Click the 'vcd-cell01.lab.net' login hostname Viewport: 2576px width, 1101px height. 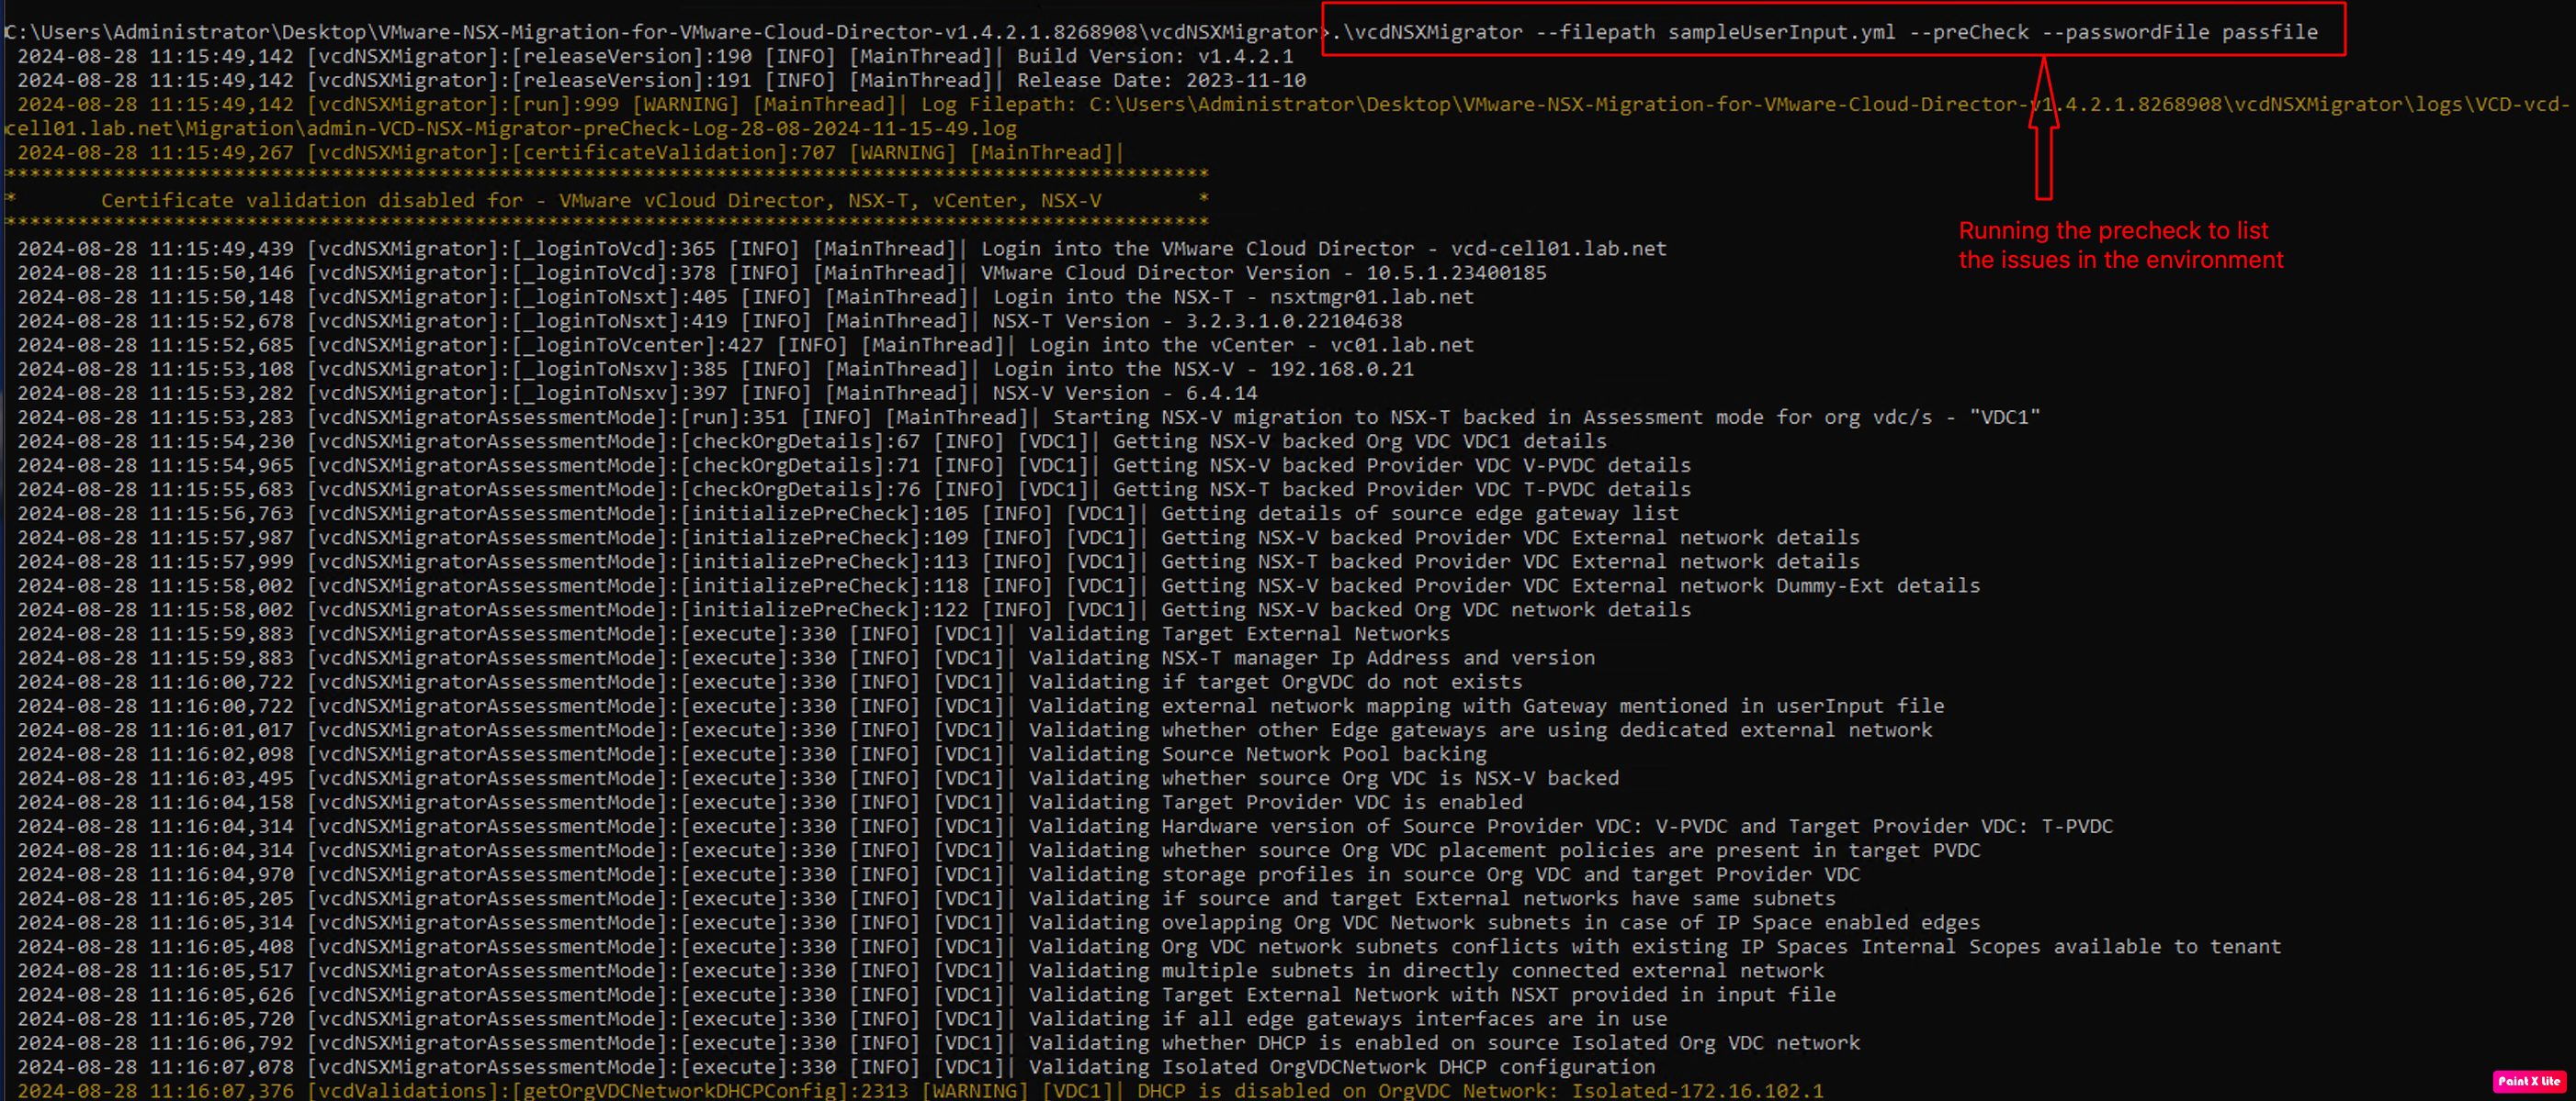(1558, 249)
